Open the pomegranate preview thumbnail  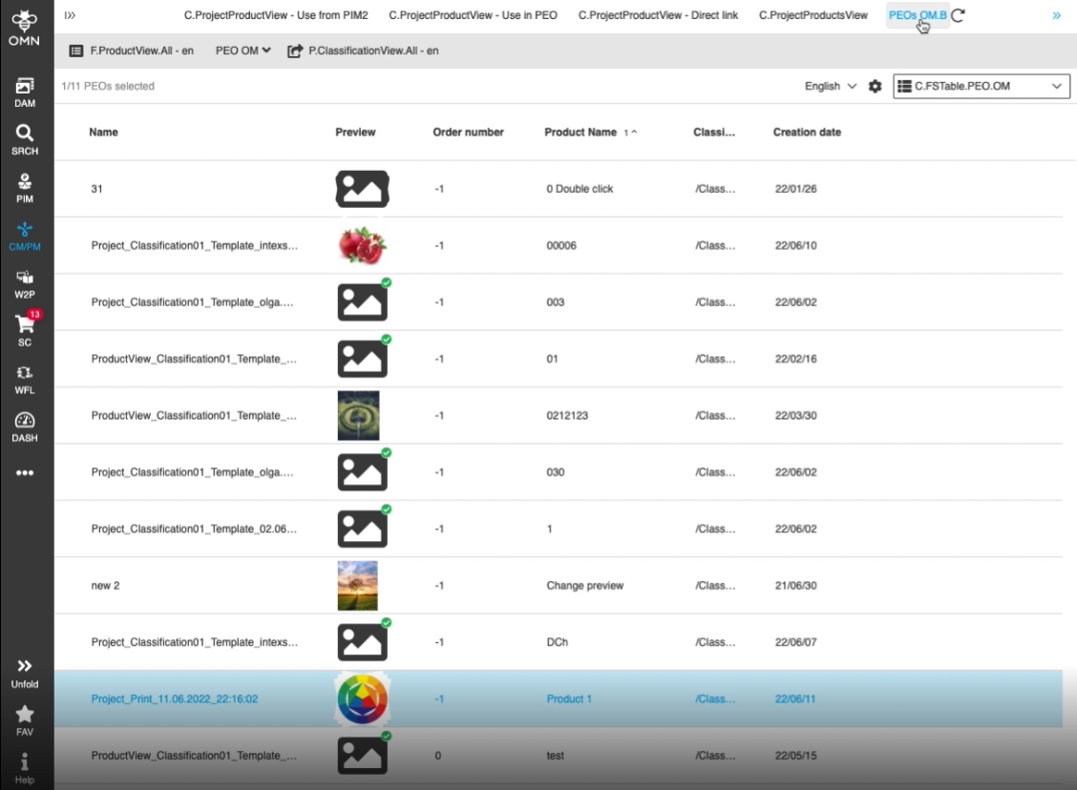[362, 246]
